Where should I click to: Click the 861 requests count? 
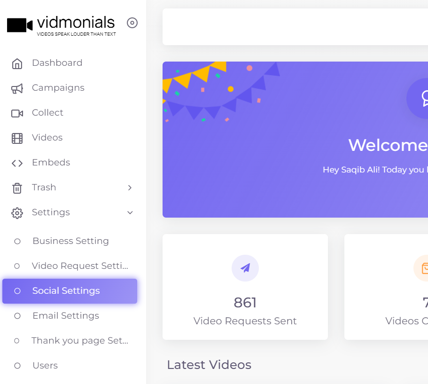tap(245, 303)
